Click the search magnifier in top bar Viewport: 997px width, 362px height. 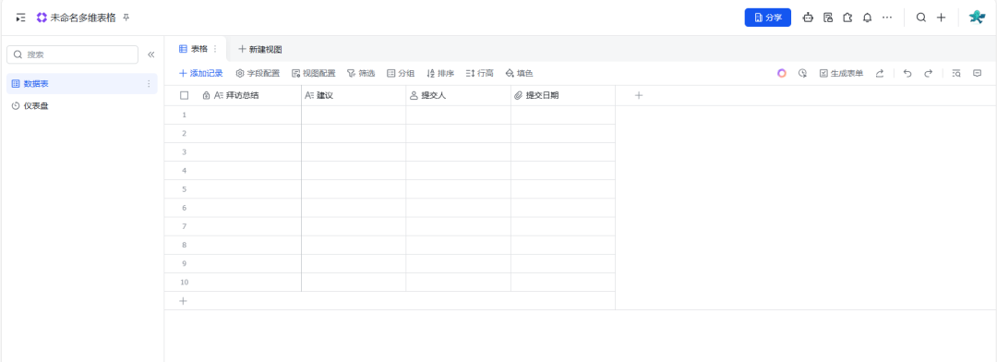920,18
